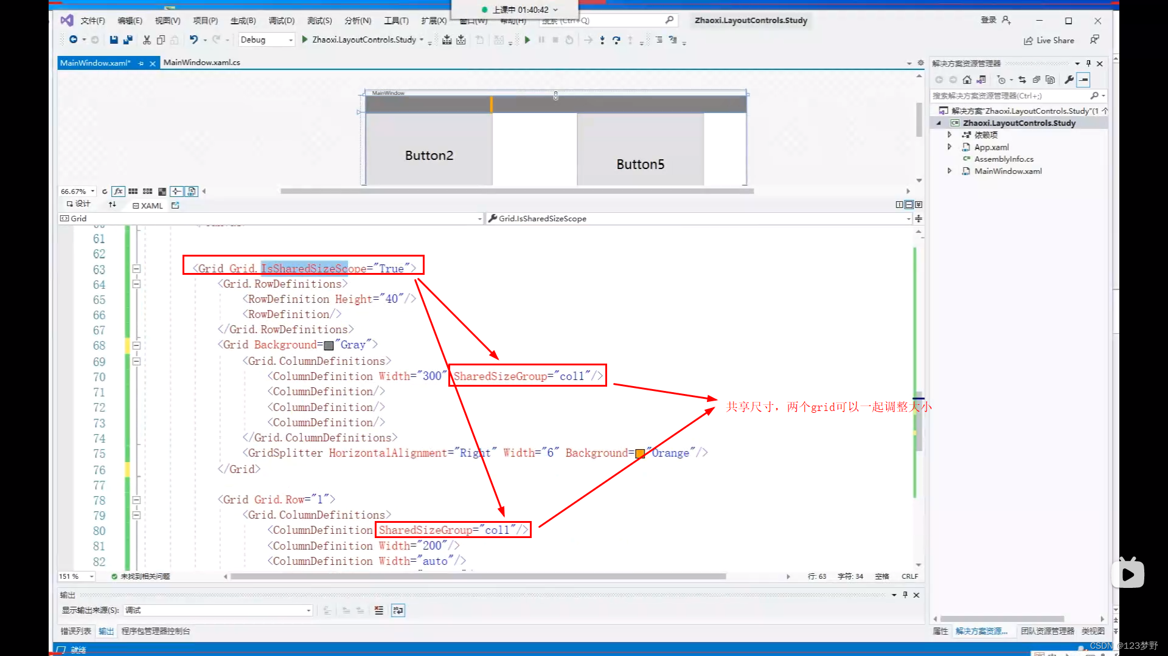Screen dimensions: 1168x656
Task: Click the Live Share button
Action: pos(1049,40)
